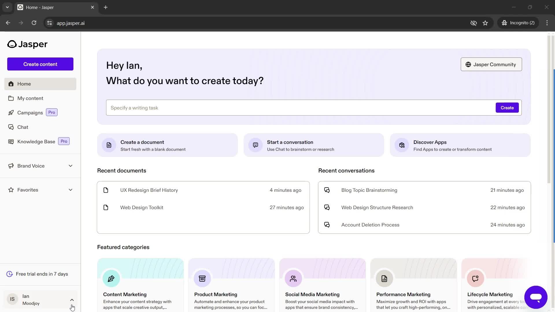
Task: Select My content menu item
Action: click(x=30, y=98)
